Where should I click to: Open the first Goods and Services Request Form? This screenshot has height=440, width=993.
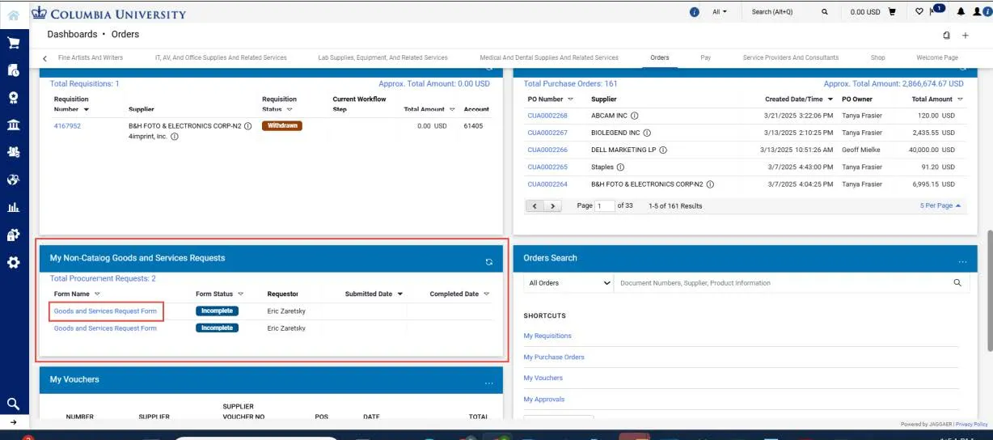[105, 311]
